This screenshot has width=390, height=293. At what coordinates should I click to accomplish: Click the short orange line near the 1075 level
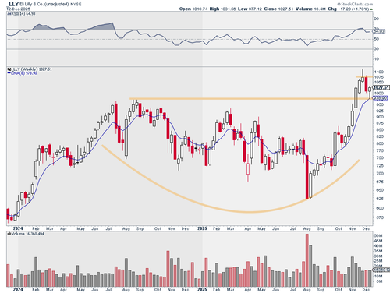364,76
